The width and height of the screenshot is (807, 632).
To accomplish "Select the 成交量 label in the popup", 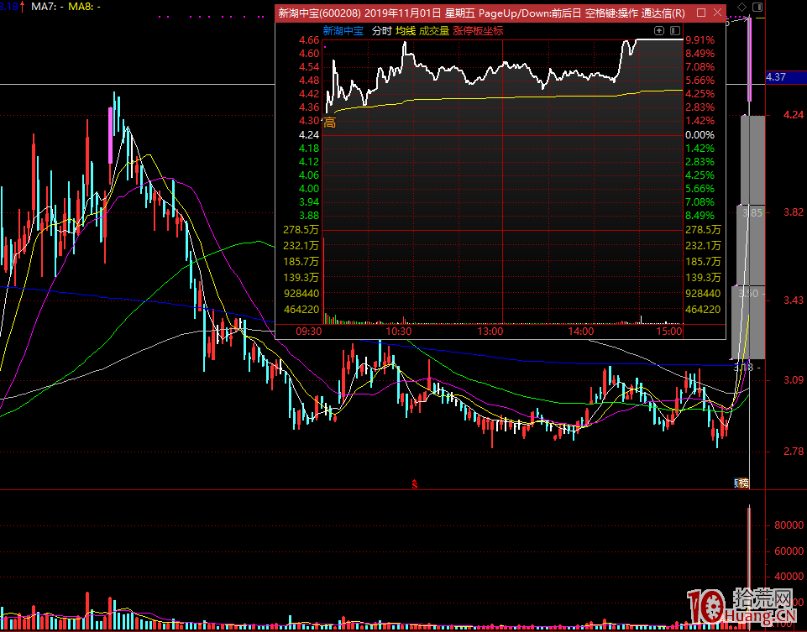I will point(434,31).
